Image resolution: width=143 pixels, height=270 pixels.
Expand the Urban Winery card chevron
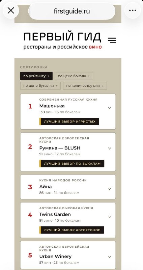(110, 257)
